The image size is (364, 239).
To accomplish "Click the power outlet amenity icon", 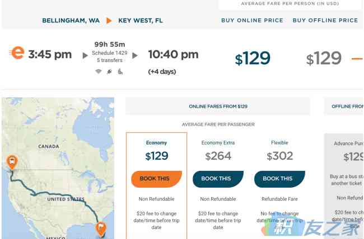I will click(x=109, y=71).
